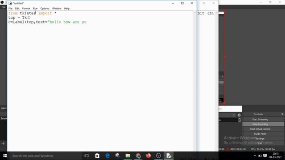Click Stop Recording in OBS

(260, 124)
